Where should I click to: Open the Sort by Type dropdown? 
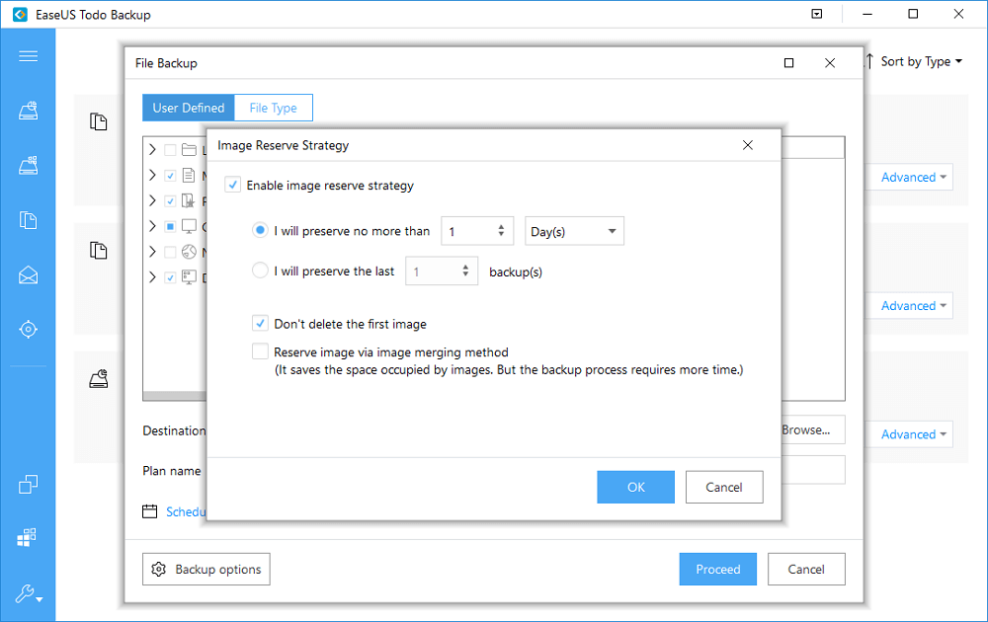click(914, 61)
